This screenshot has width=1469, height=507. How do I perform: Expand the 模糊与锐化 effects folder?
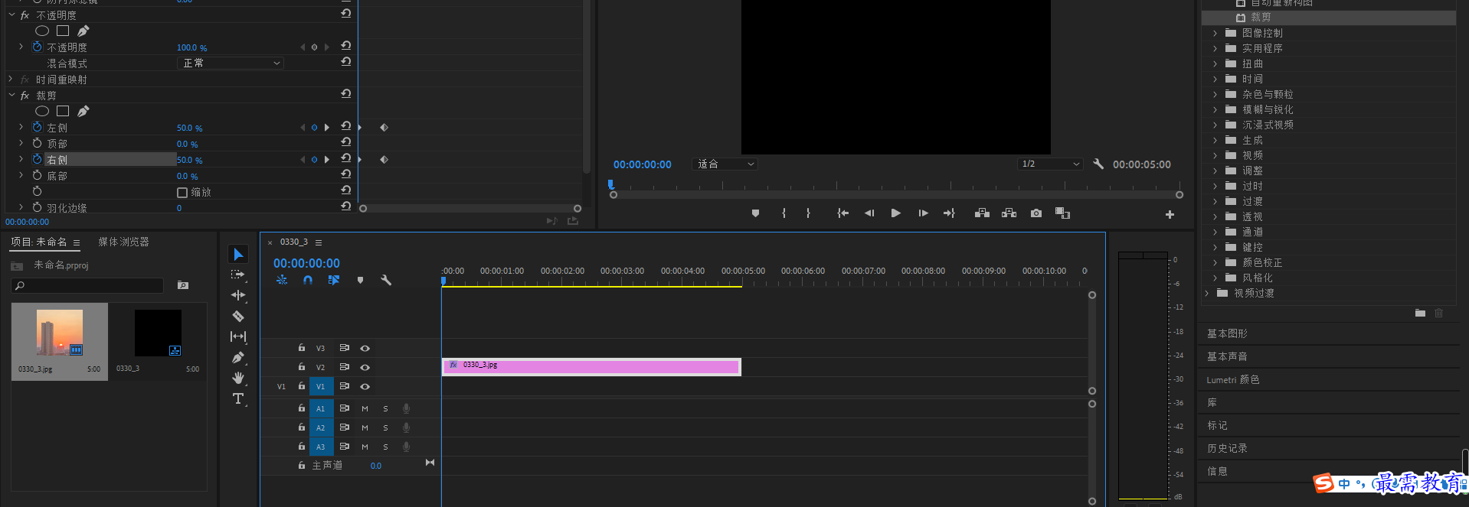(x=1215, y=109)
